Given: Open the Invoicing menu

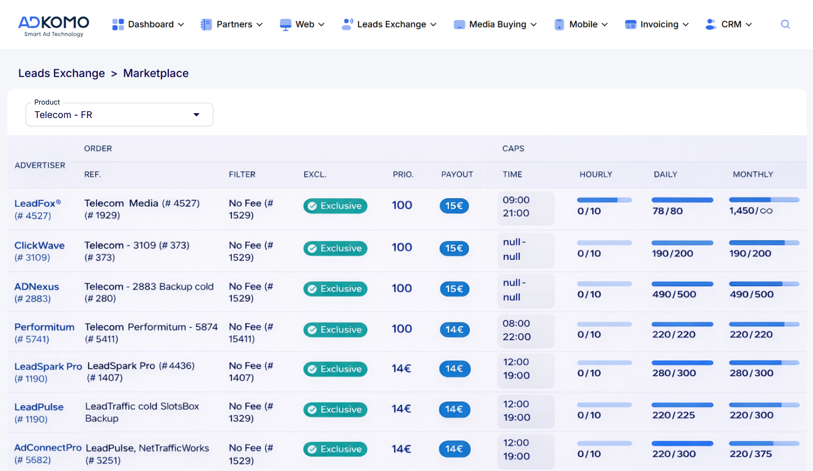Looking at the screenshot, I should 659,24.
